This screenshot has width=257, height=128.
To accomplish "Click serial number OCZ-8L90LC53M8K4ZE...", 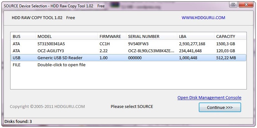I will [151, 51].
